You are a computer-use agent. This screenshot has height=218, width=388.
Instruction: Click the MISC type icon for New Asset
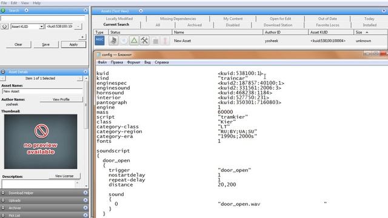99,41
